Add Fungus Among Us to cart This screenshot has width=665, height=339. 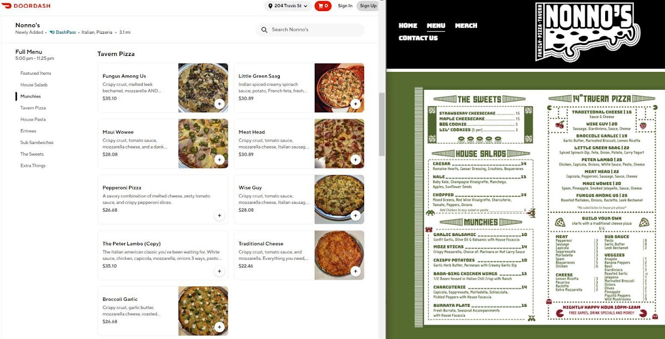point(219,104)
